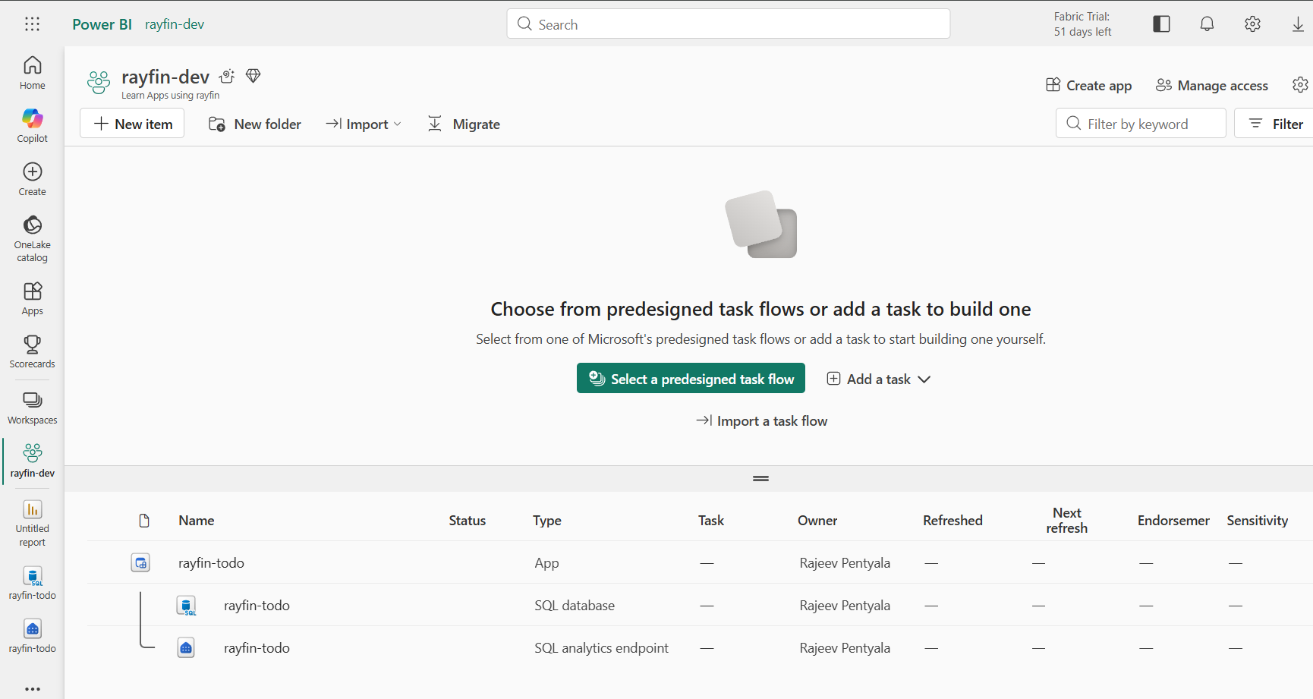Image resolution: width=1313 pixels, height=699 pixels.
Task: Click the task flow pane resize handle
Action: click(761, 479)
